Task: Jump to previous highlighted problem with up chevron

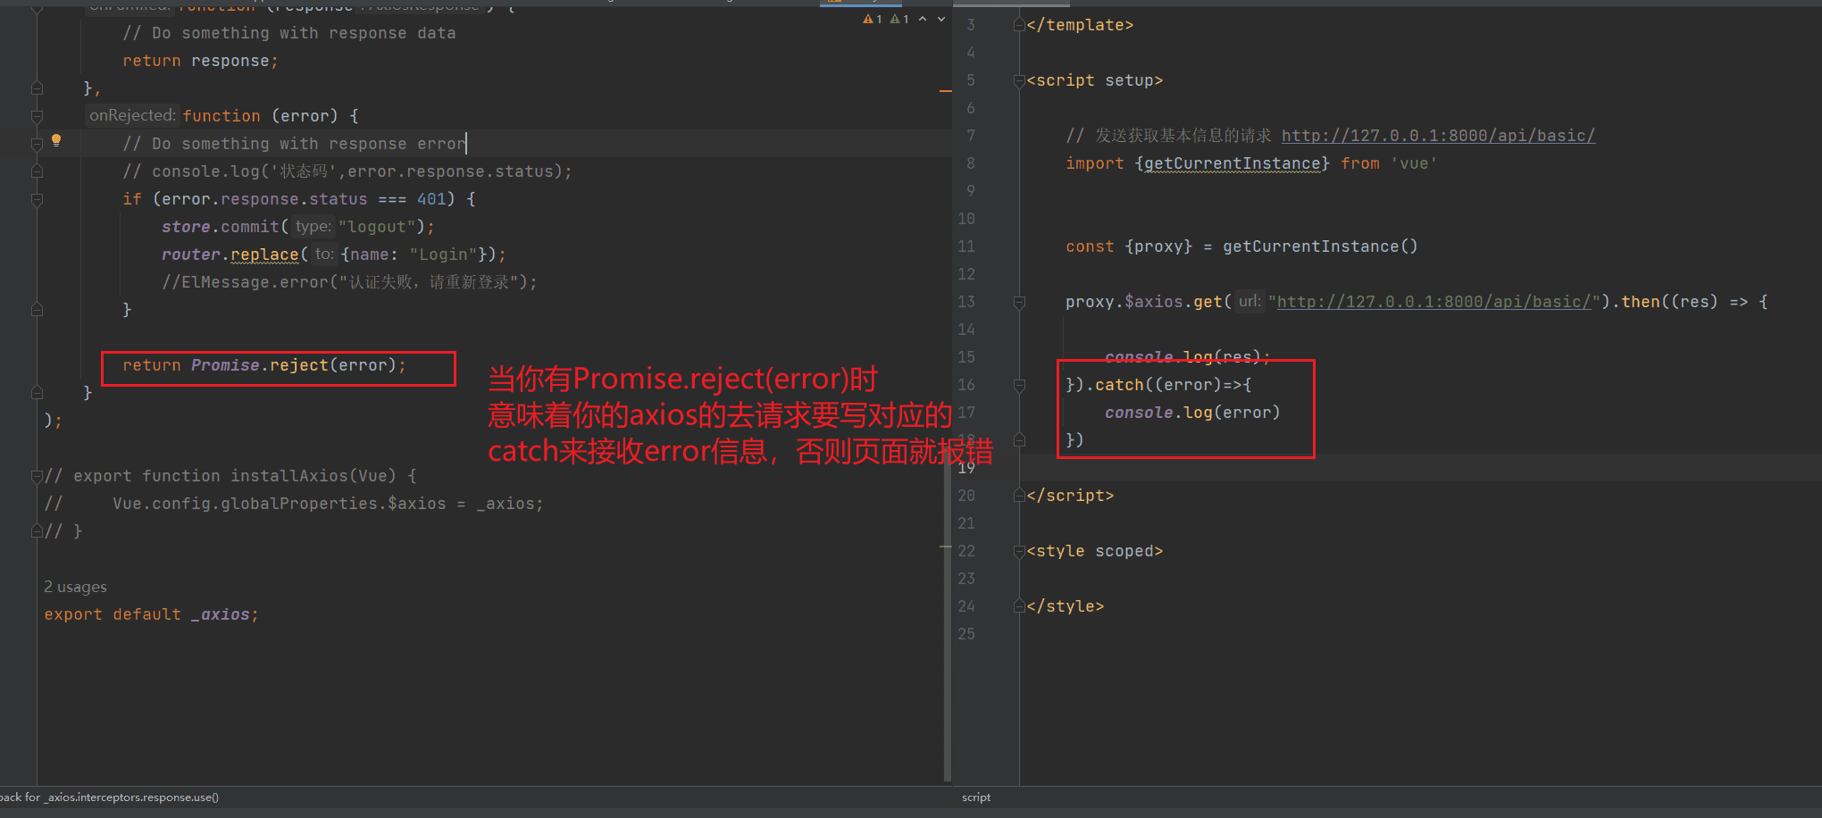Action: click(923, 19)
